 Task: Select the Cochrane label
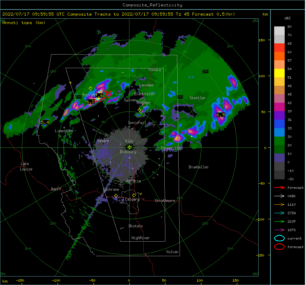(111, 189)
